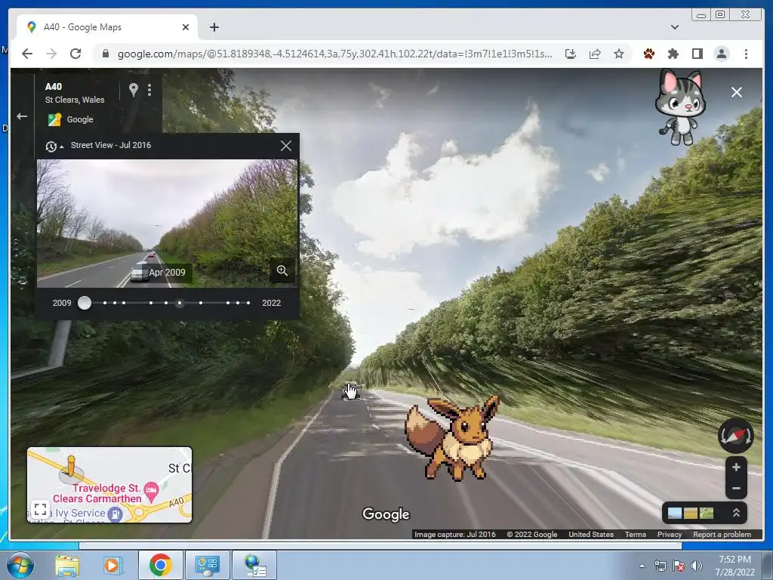Collapse the Street View date history dropdown
773x580 pixels.
point(54,146)
